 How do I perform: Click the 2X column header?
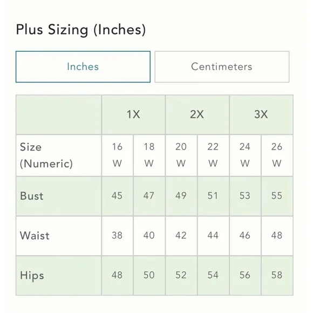click(197, 114)
